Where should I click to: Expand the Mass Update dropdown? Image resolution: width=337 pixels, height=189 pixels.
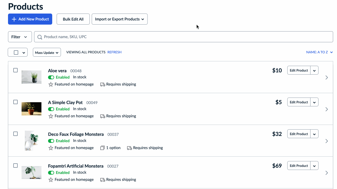tap(47, 53)
